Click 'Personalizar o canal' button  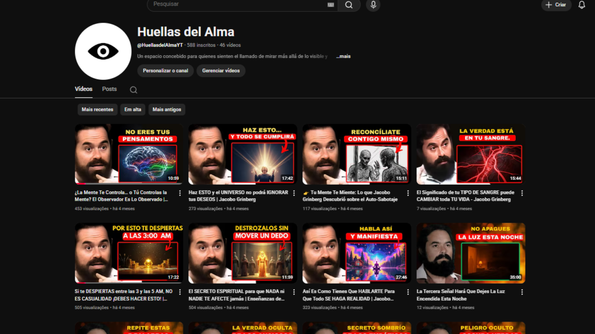[165, 71]
